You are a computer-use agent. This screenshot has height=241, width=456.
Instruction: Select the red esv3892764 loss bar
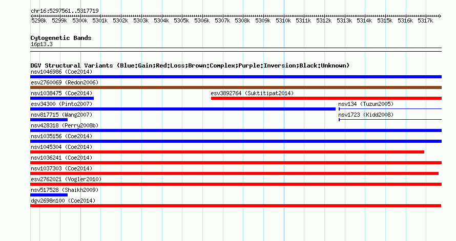326,98
